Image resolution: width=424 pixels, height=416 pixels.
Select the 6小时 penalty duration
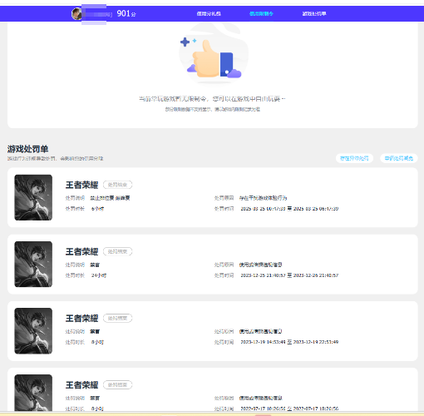click(97, 209)
